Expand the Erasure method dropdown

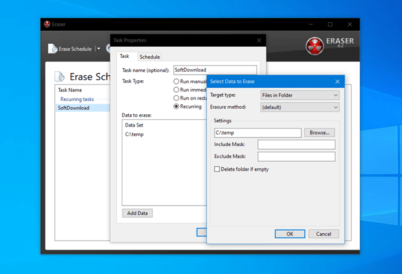(299, 107)
